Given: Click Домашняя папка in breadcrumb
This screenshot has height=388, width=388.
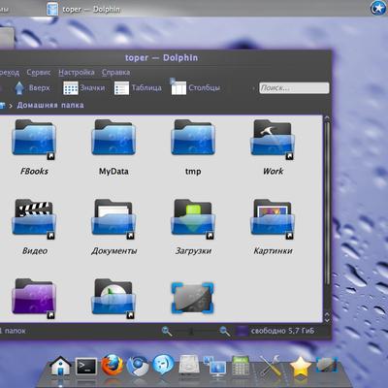Looking at the screenshot, I should coord(50,105).
